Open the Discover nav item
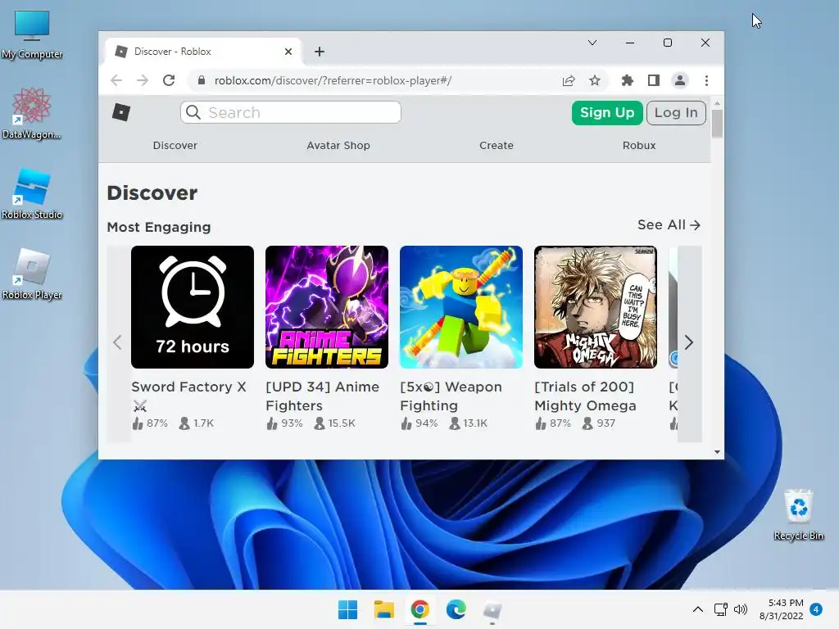The width and height of the screenshot is (839, 629). [x=175, y=146]
